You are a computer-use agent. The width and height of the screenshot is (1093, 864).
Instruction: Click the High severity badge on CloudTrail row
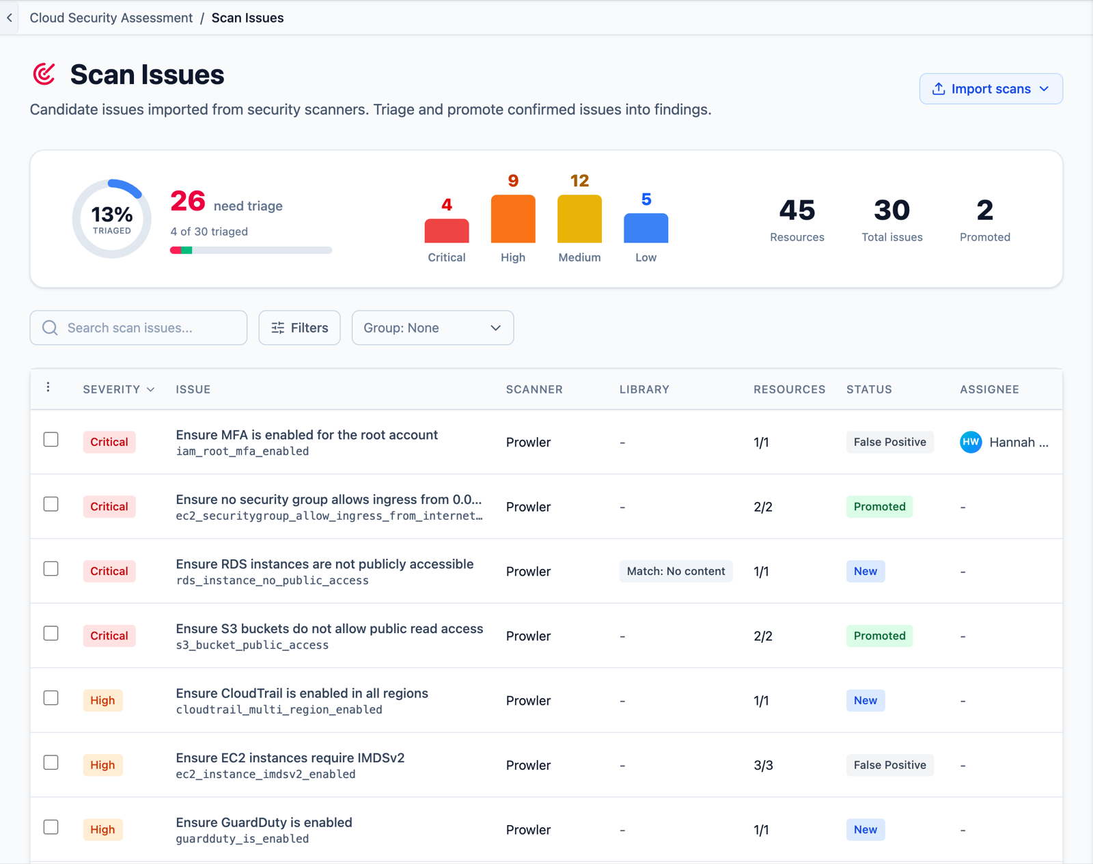click(102, 701)
